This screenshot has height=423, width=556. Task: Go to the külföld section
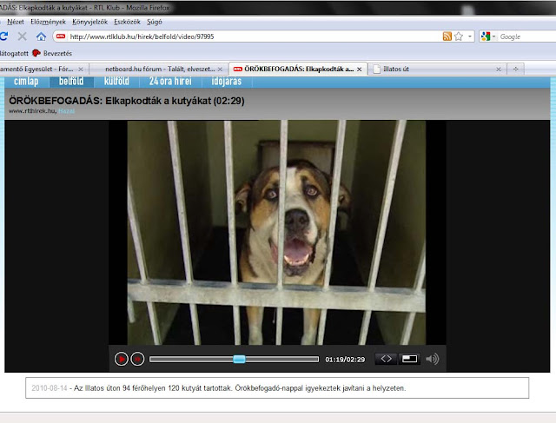pos(116,82)
